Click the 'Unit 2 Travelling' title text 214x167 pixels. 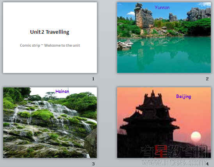(50, 32)
